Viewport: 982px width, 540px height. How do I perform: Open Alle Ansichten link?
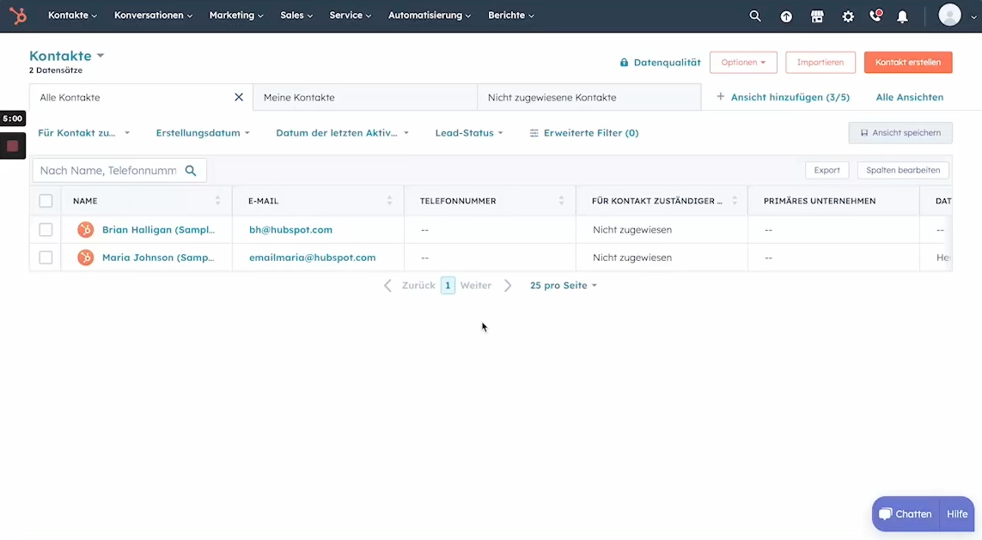909,97
